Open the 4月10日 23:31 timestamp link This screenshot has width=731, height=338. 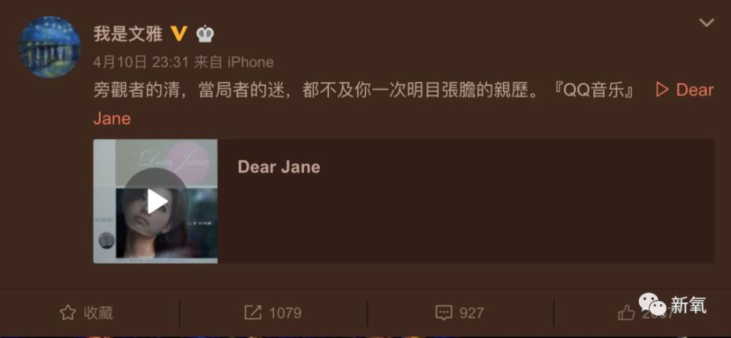pos(140,62)
